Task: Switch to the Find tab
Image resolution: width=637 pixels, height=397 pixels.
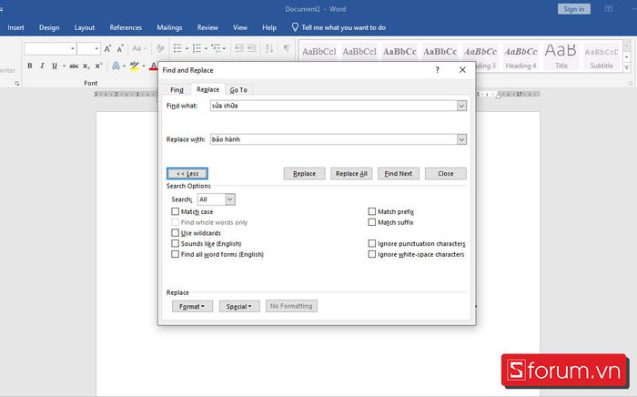Action: [177, 90]
